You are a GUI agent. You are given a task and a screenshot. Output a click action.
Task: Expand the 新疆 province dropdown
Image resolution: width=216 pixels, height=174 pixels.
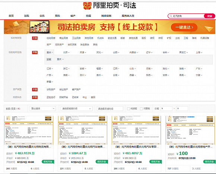pyautogui.click(x=50, y=82)
